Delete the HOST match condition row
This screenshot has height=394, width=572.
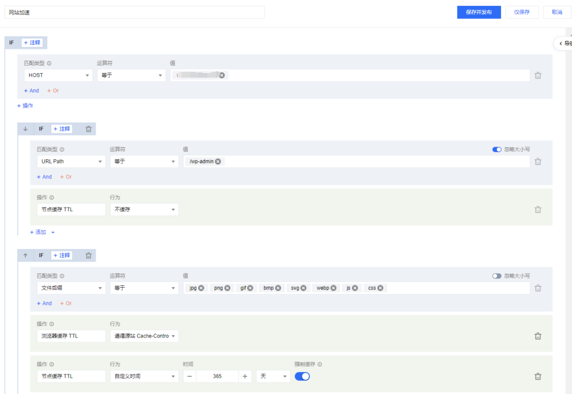click(x=537, y=75)
